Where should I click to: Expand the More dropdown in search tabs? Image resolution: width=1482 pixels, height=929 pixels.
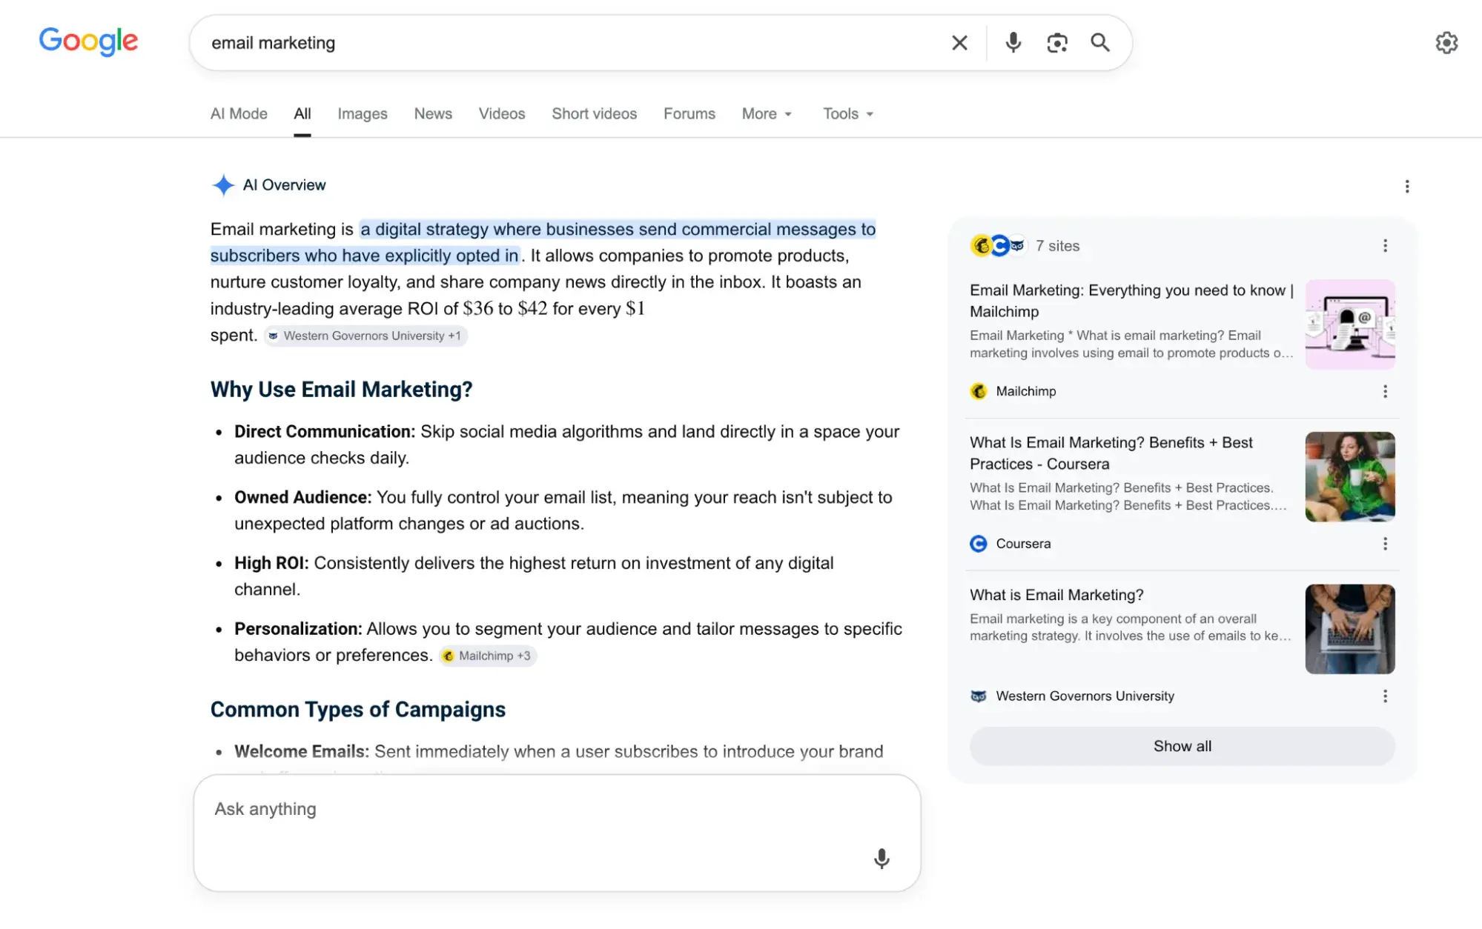(767, 114)
